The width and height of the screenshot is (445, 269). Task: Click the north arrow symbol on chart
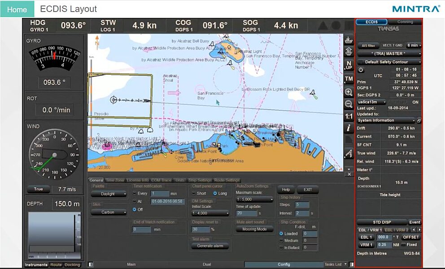pos(97,43)
